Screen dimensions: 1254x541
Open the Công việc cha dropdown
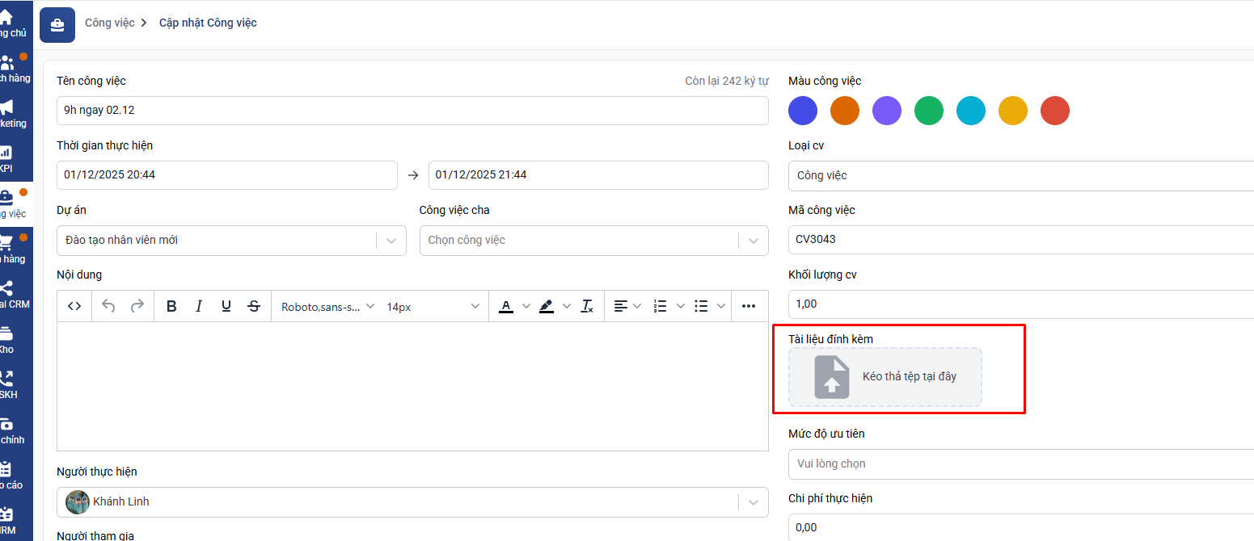click(x=754, y=241)
